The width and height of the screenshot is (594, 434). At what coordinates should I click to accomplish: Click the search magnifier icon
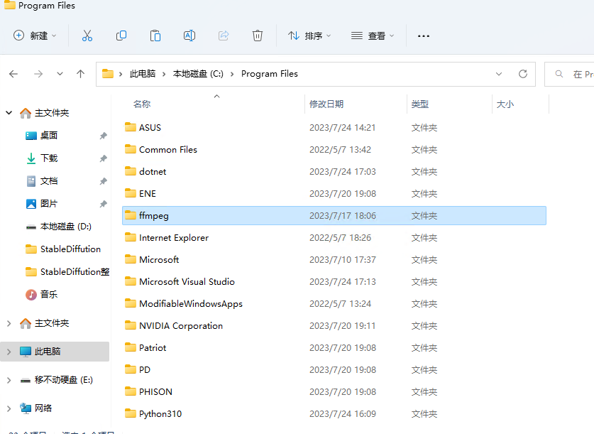[559, 74]
